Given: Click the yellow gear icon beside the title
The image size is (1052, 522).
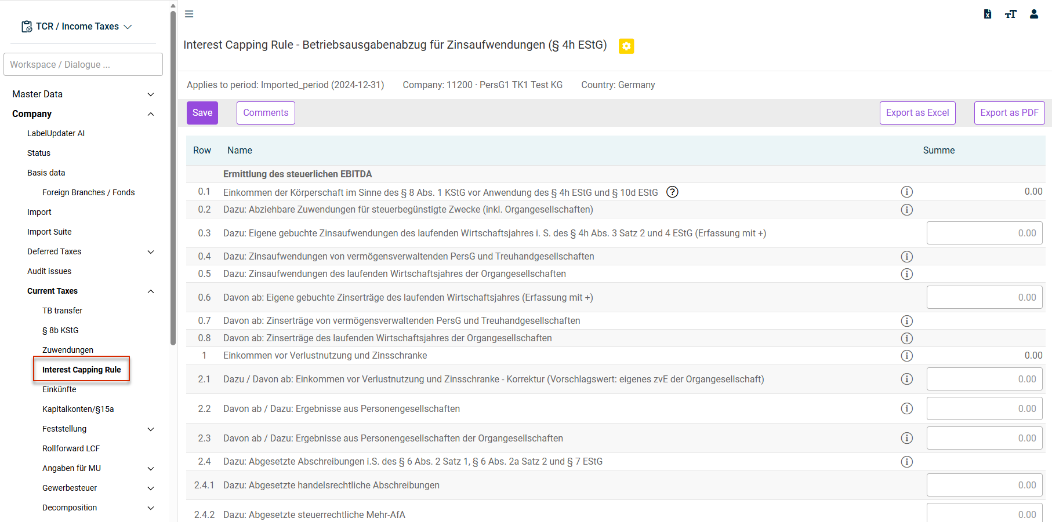Looking at the screenshot, I should tap(626, 46).
